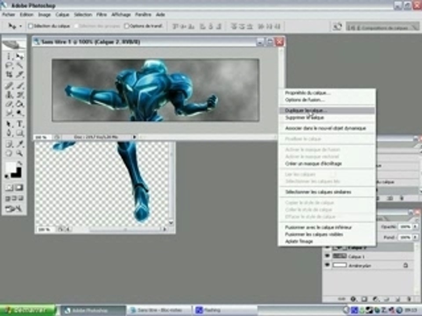
Task: Open the foreground color swatch
Action: coord(10,167)
